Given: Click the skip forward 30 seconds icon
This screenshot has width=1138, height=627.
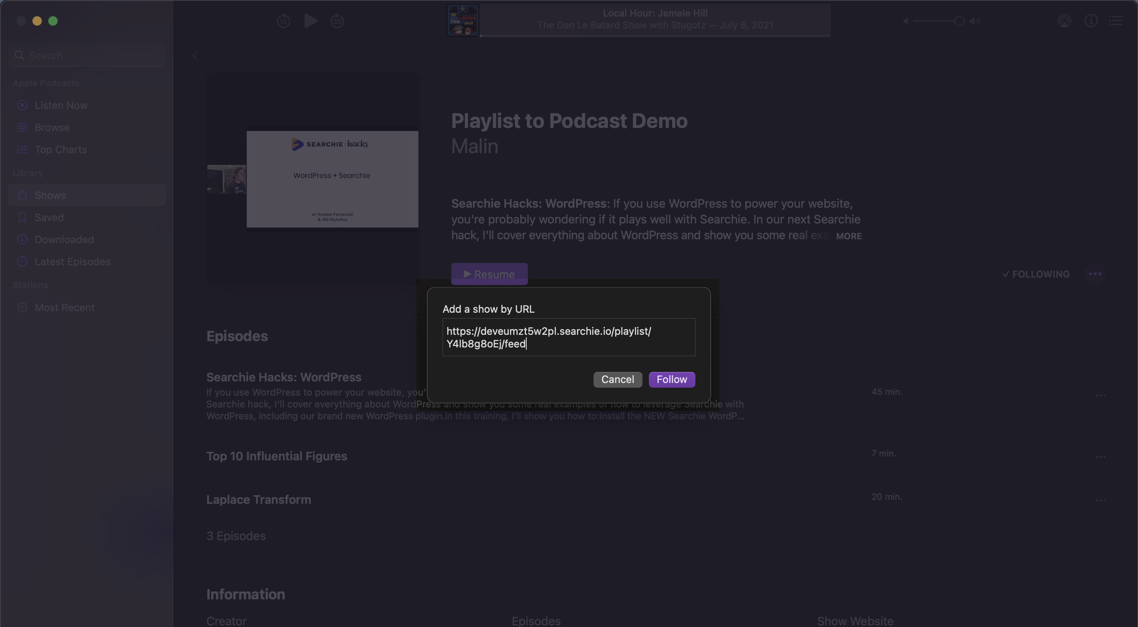Looking at the screenshot, I should 337,21.
